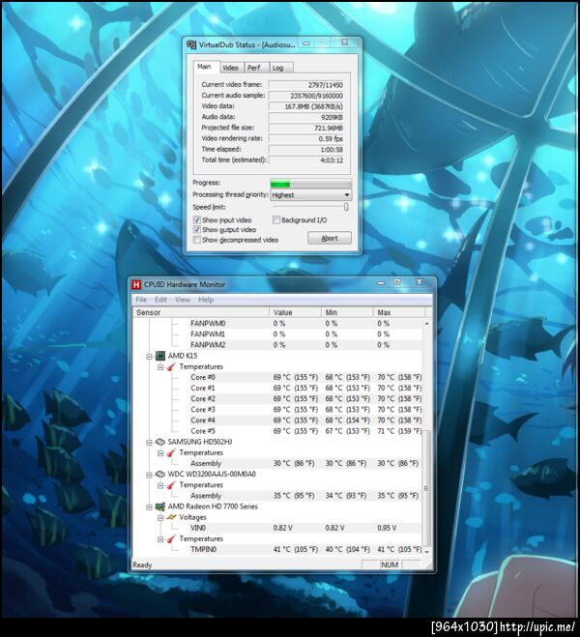The image size is (580, 637).
Task: Click the Video rendering rate value field
Action: click(x=306, y=139)
